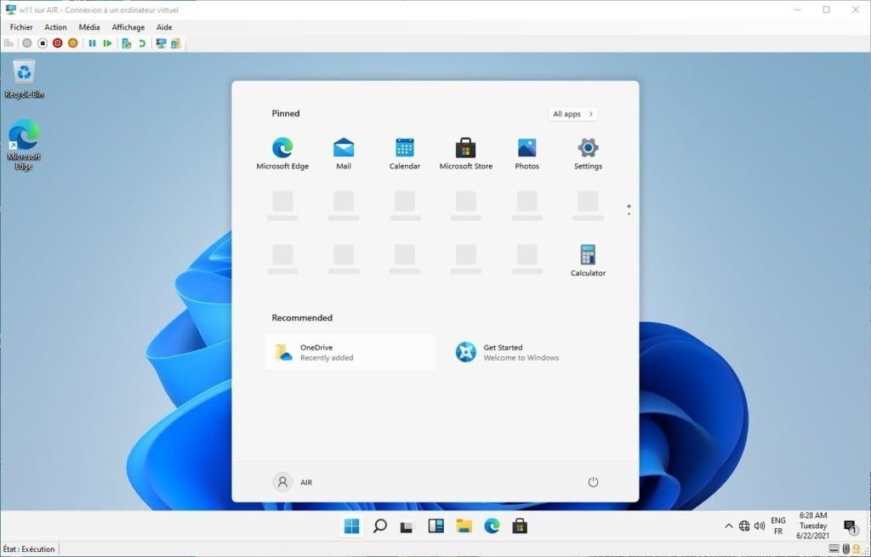
Task: Open the Média menu
Action: 89,26
